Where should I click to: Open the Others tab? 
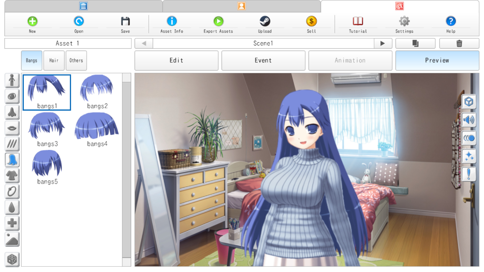tap(76, 60)
